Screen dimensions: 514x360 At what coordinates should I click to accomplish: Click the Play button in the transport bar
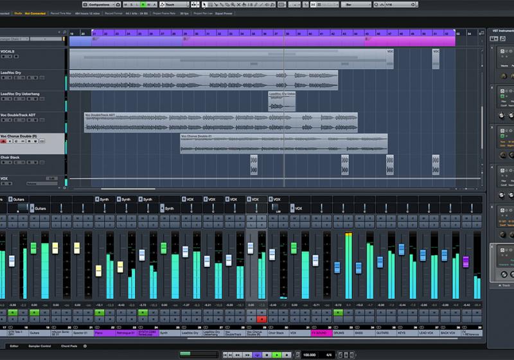(x=277, y=354)
